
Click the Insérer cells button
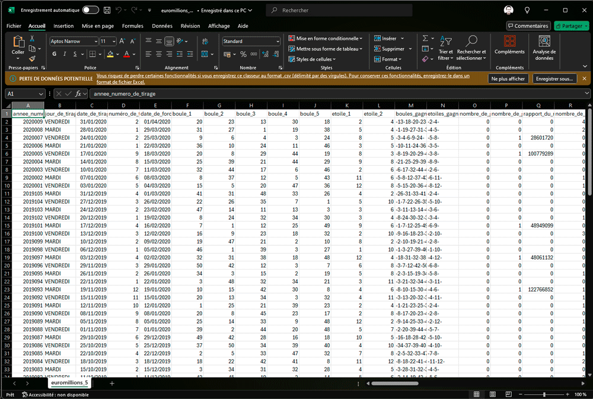(x=389, y=38)
